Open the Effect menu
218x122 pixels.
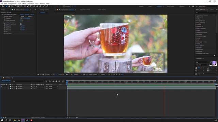[x=24, y=4]
